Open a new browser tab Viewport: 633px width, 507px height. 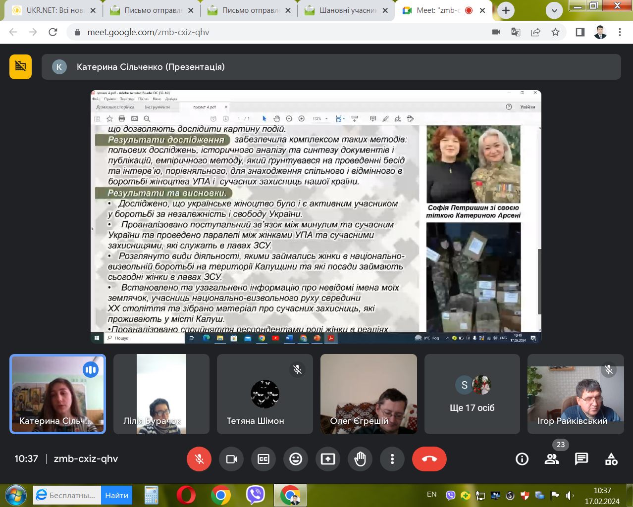[x=506, y=10]
